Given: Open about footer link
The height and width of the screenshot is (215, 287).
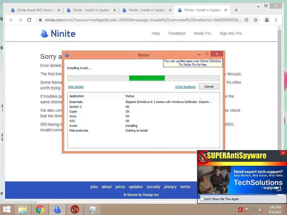Looking at the screenshot, I should [107, 187].
